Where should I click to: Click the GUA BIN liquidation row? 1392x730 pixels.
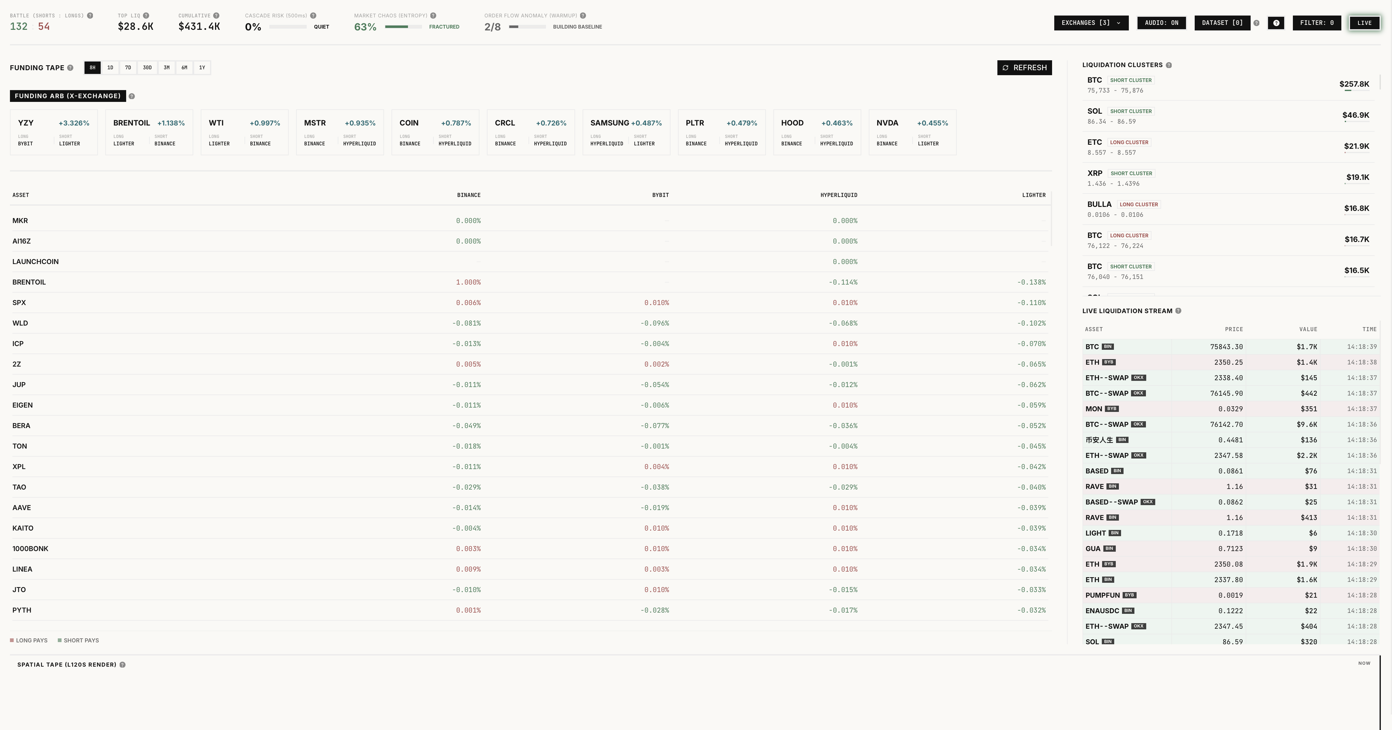click(x=1231, y=549)
